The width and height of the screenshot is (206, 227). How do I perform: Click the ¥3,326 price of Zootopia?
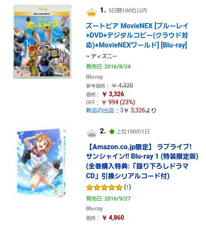(x=113, y=94)
